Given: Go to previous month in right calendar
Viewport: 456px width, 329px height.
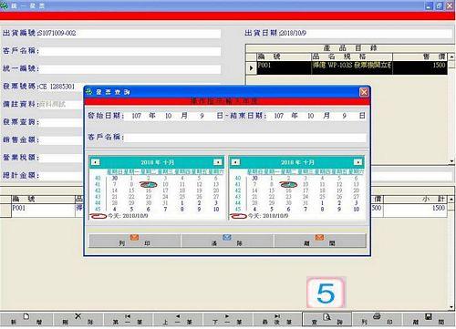Looking at the screenshot, I should [235, 162].
